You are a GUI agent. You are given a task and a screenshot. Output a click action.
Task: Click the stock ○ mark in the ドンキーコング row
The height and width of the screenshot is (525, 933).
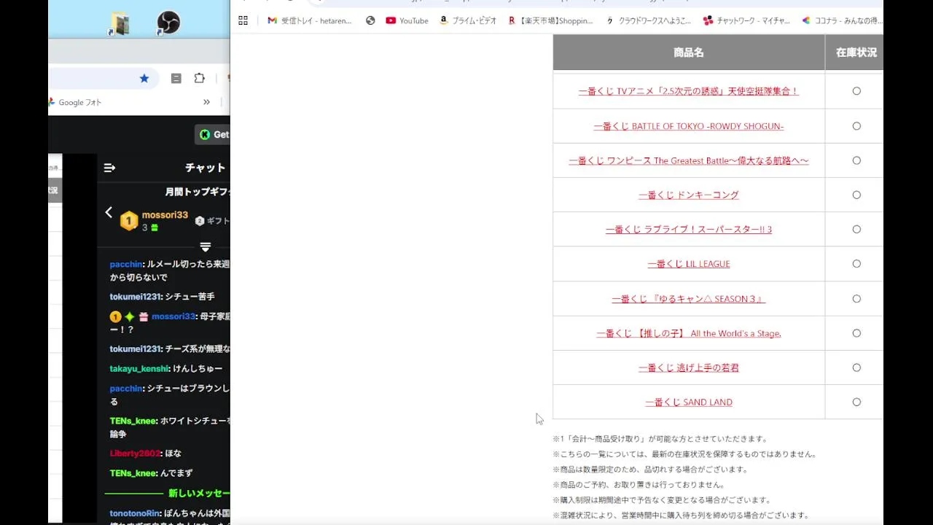[x=856, y=195]
